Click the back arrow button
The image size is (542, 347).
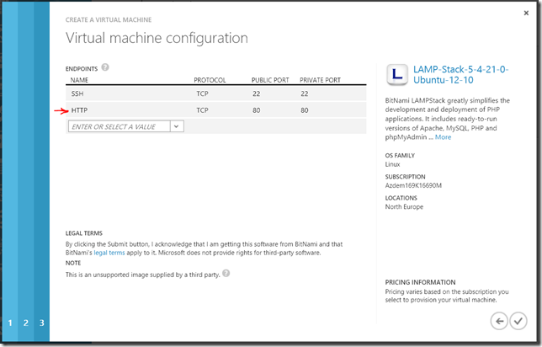pyautogui.click(x=499, y=321)
